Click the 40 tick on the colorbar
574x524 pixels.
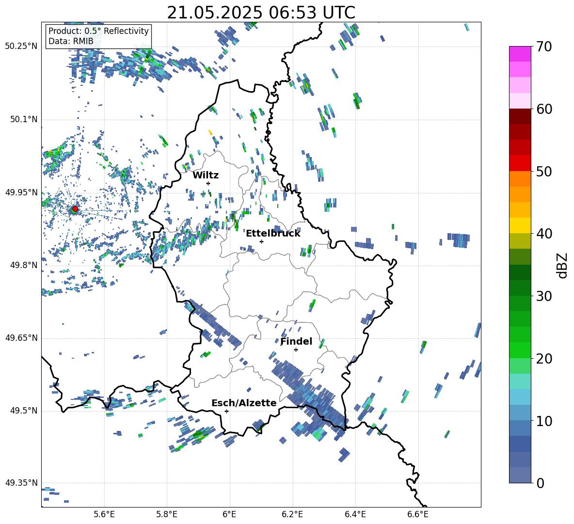[x=544, y=234]
